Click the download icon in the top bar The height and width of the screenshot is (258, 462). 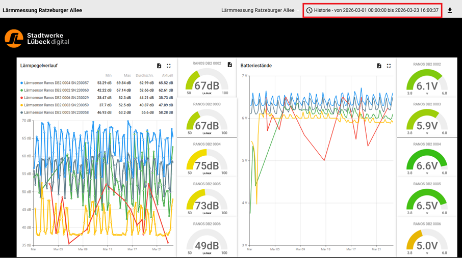(450, 10)
